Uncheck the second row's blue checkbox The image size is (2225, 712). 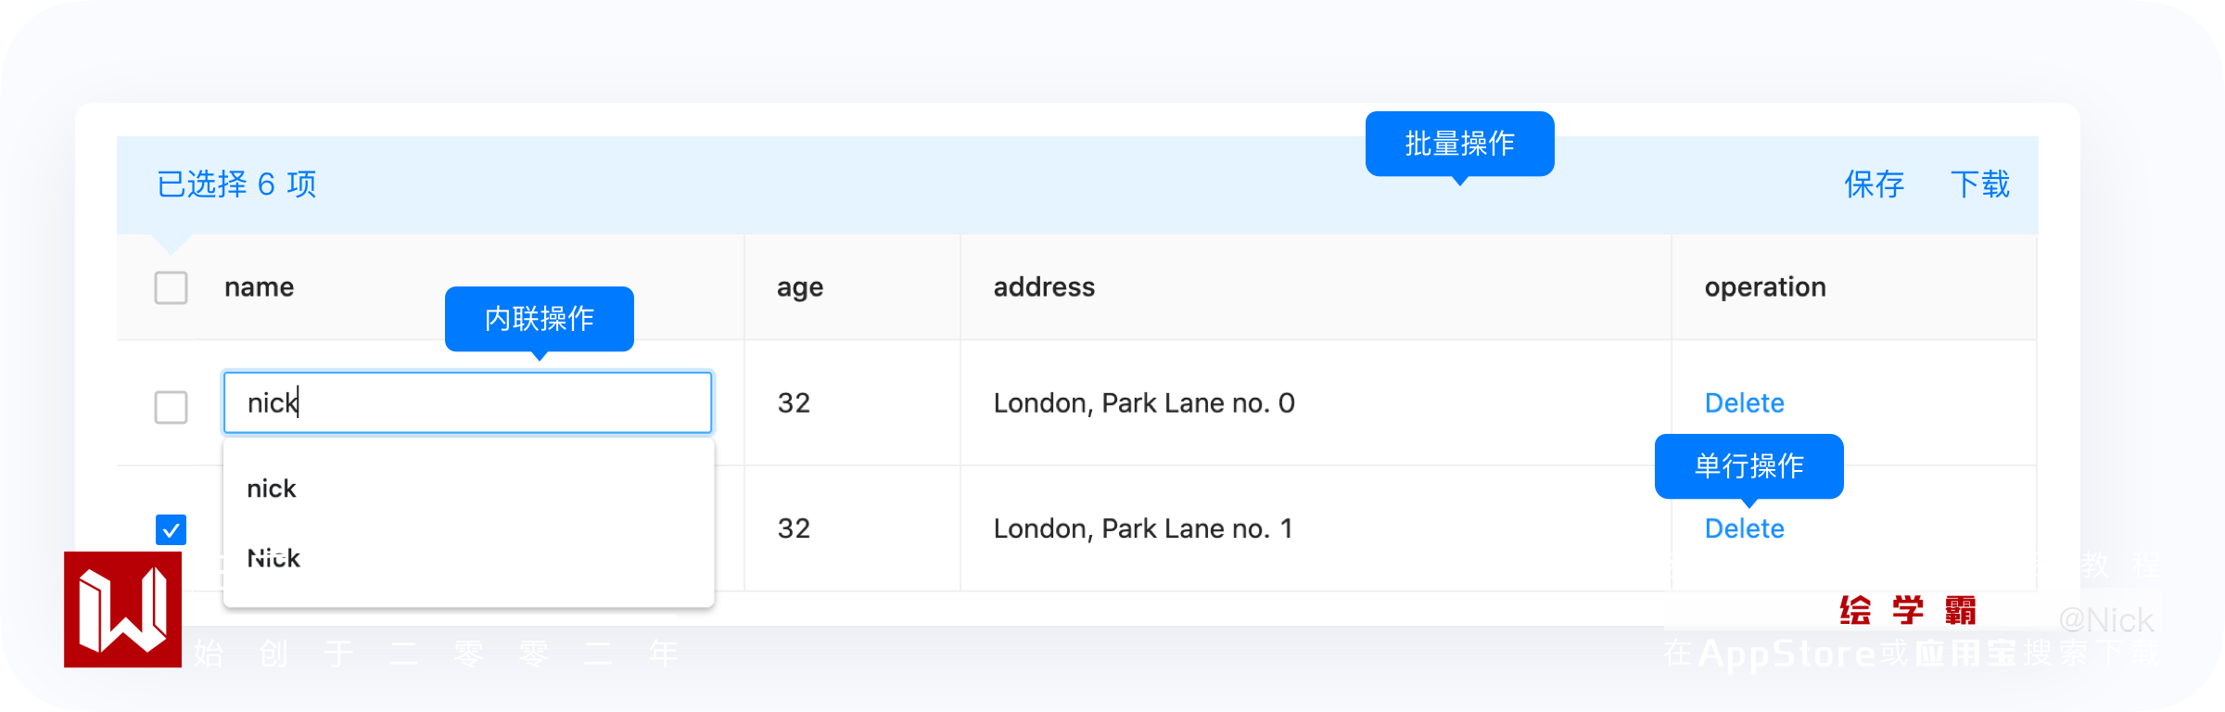(x=171, y=529)
